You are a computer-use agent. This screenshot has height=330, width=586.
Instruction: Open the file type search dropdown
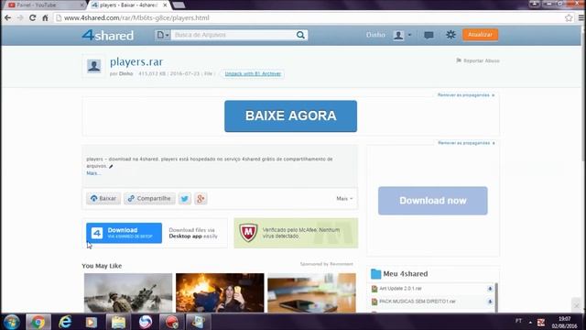click(x=163, y=35)
